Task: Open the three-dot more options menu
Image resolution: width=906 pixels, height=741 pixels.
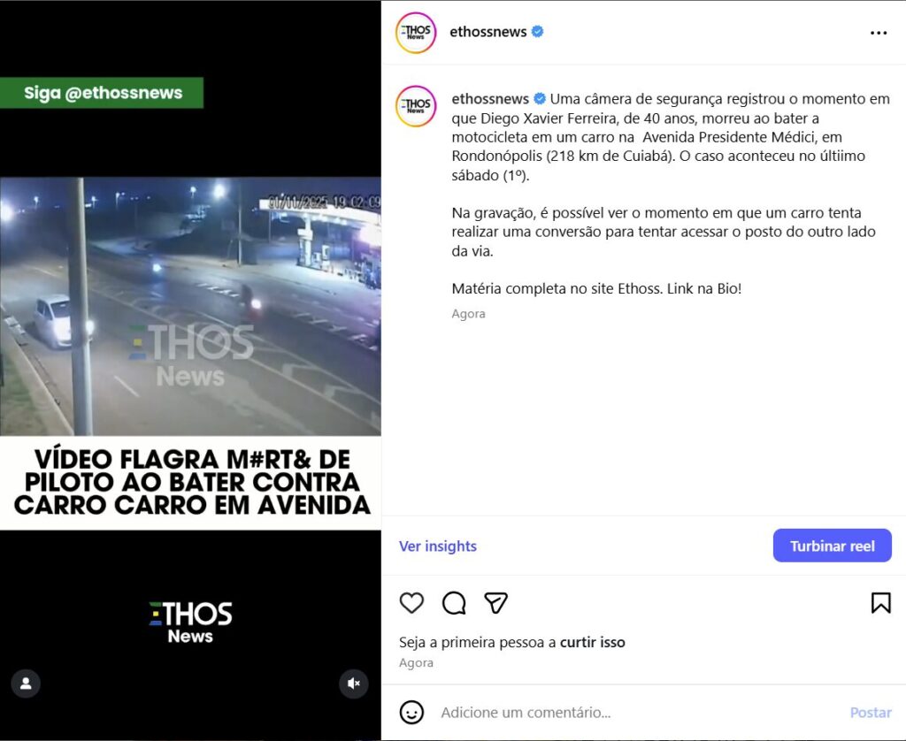Action: coord(879,33)
